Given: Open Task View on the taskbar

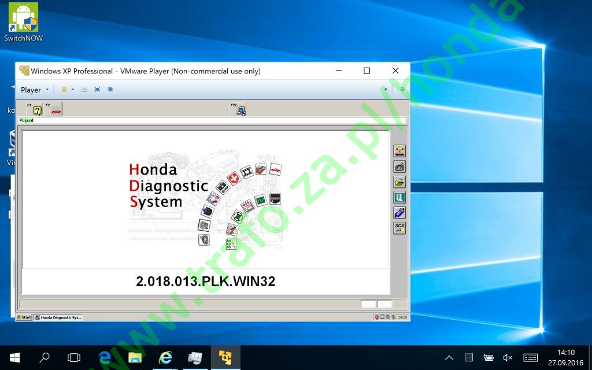Looking at the screenshot, I should (74, 357).
